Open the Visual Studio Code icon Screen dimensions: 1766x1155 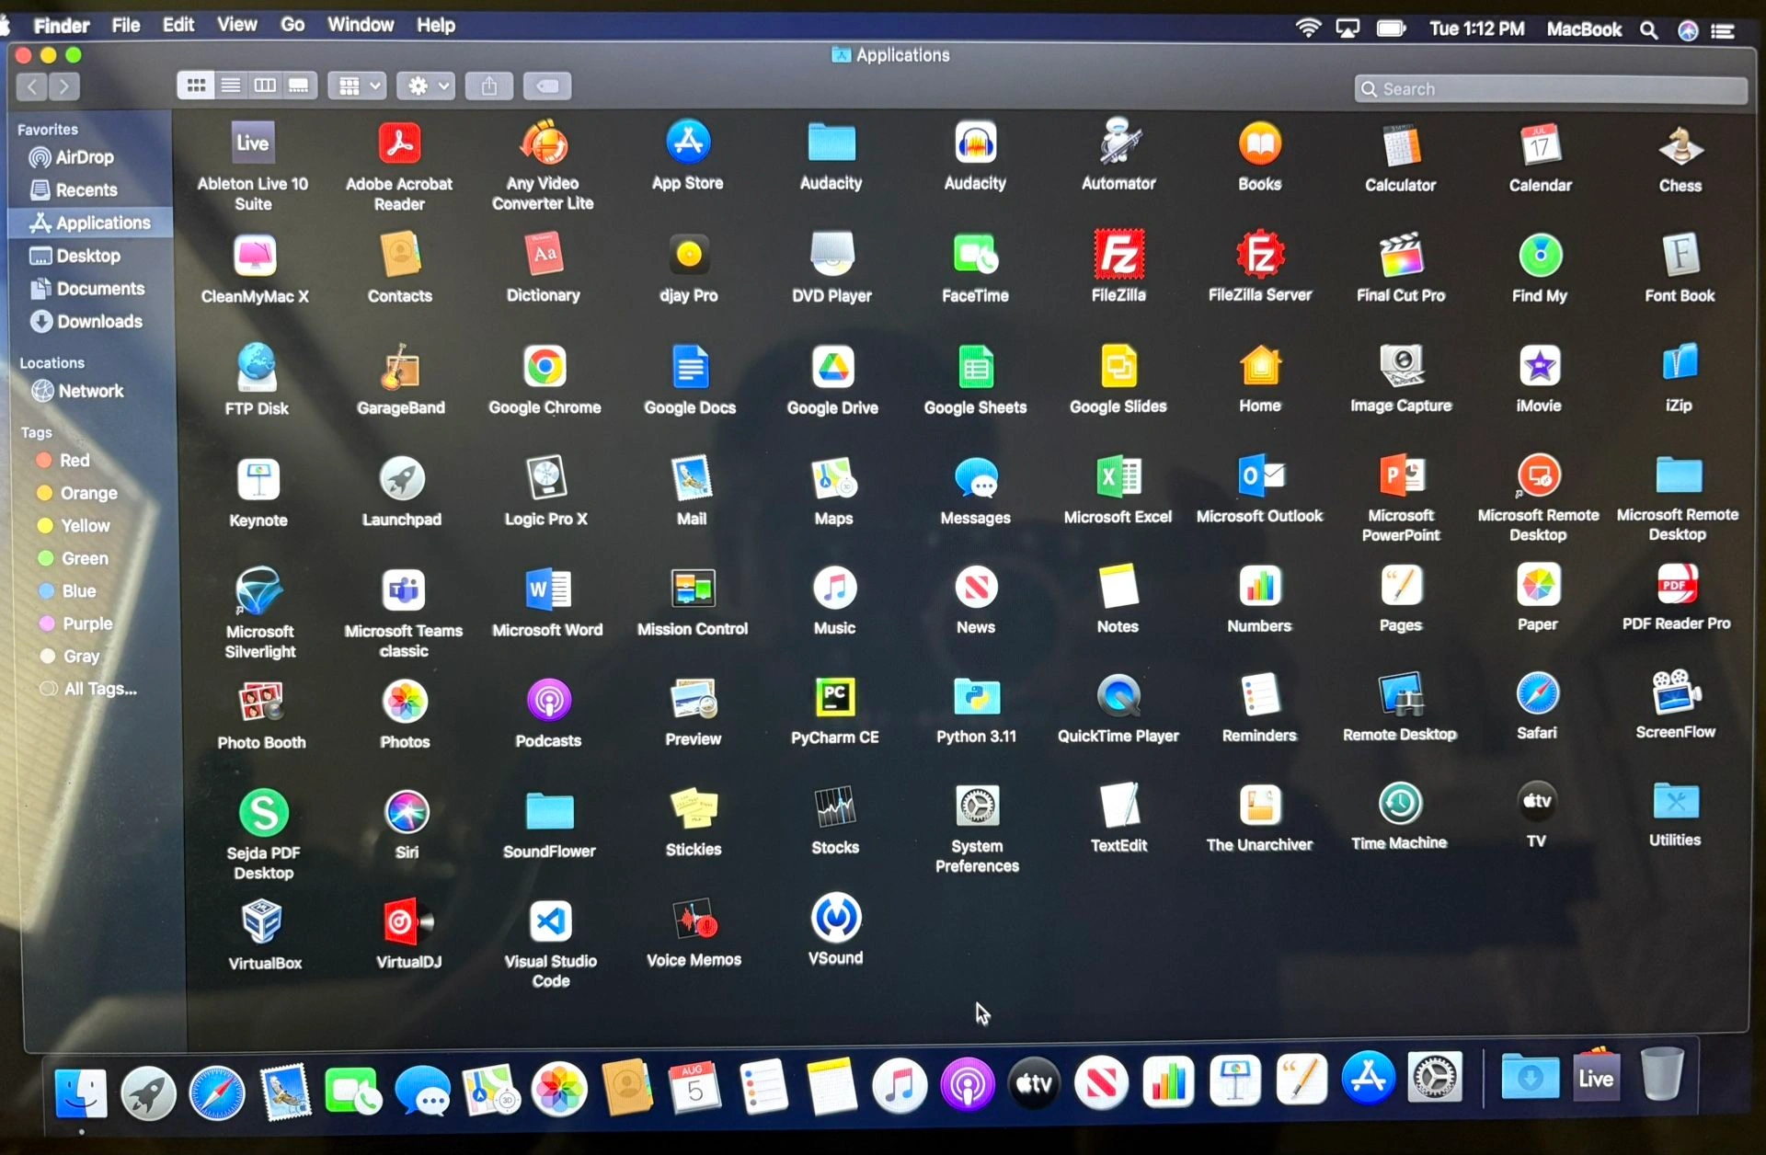click(x=550, y=921)
